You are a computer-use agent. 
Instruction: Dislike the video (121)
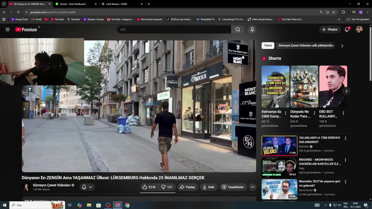pos(167,187)
